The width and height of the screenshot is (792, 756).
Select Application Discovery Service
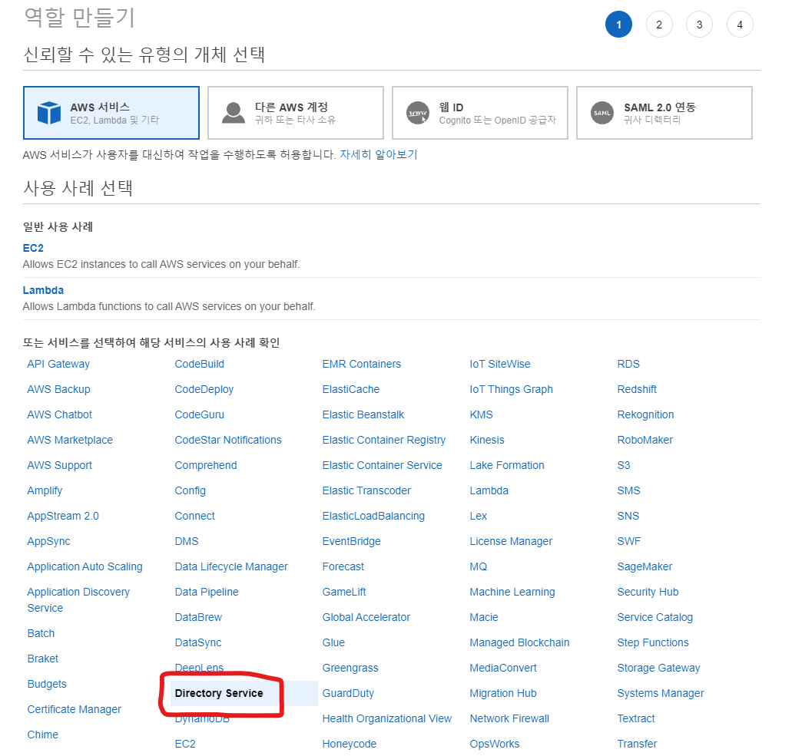(79, 599)
